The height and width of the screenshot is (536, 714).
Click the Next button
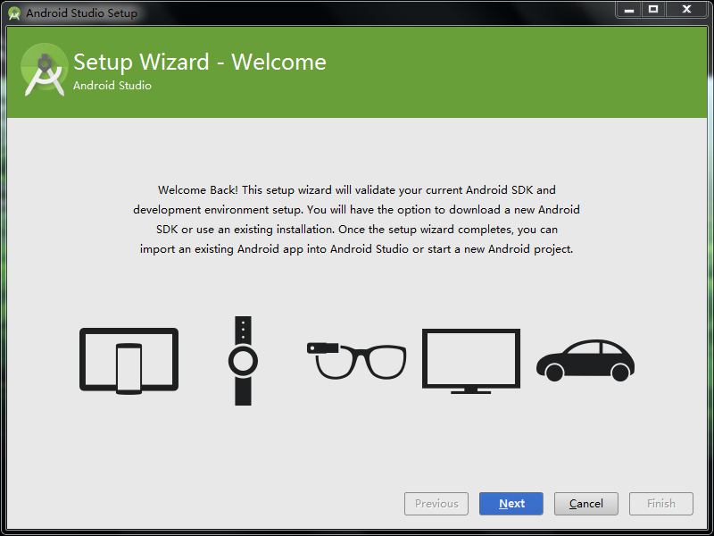pyautogui.click(x=511, y=504)
